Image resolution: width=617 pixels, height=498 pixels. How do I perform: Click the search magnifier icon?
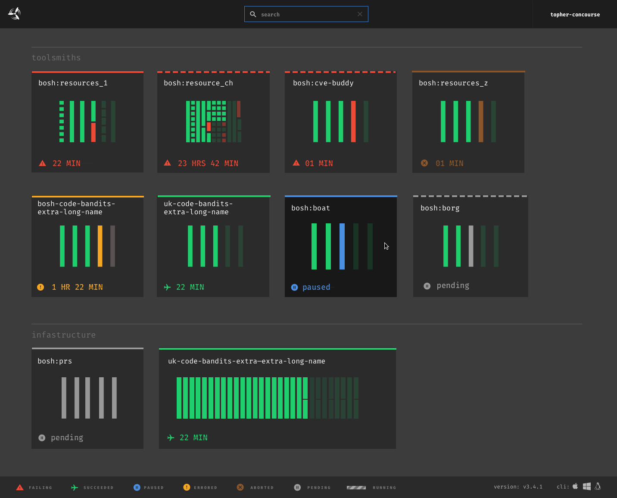(x=253, y=14)
